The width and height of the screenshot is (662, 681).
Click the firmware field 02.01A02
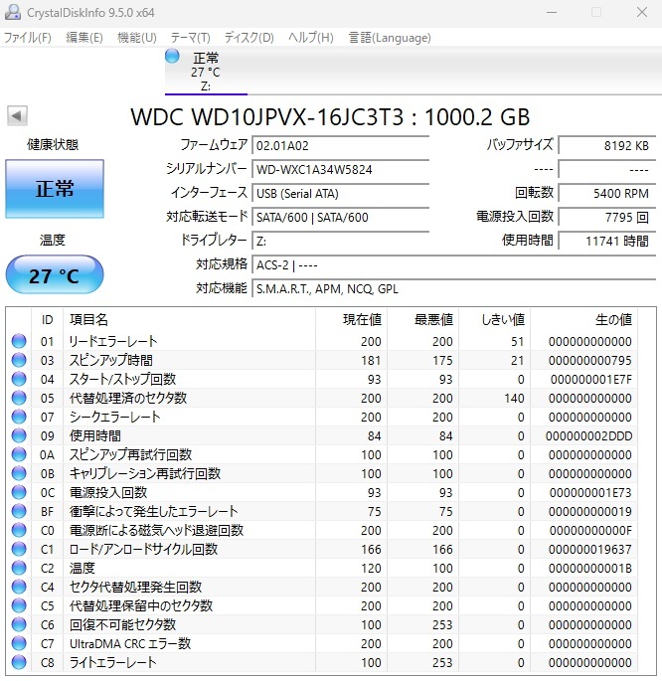[x=340, y=145]
